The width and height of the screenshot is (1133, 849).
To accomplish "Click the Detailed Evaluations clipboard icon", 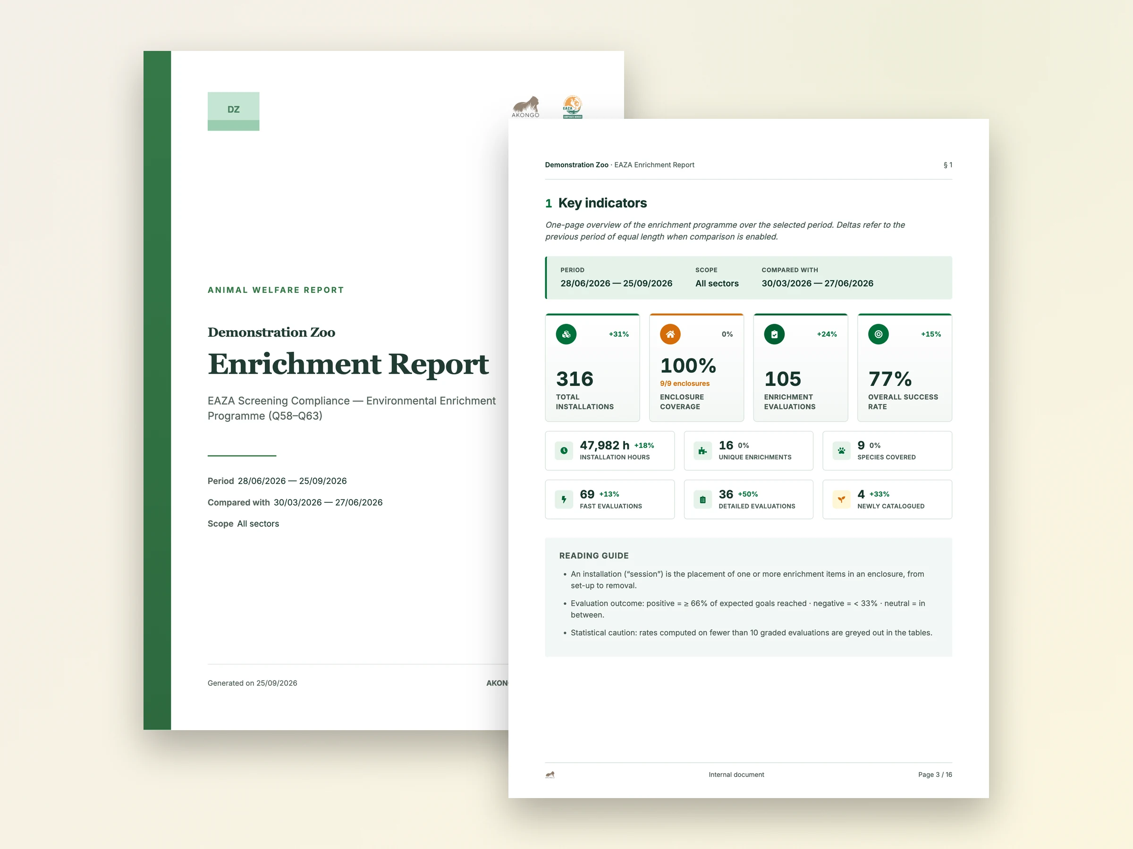I will pyautogui.click(x=703, y=499).
